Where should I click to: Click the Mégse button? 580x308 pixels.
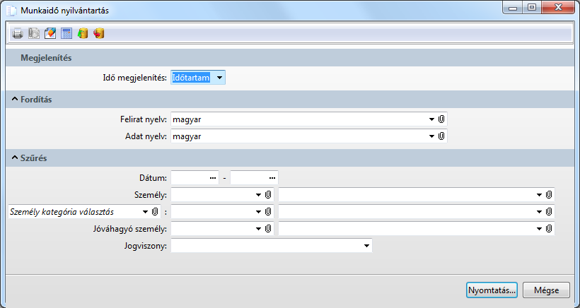[546, 290]
